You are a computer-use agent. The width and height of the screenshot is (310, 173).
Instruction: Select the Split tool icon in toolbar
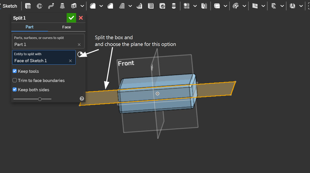pyautogui.click(x=217, y=6)
